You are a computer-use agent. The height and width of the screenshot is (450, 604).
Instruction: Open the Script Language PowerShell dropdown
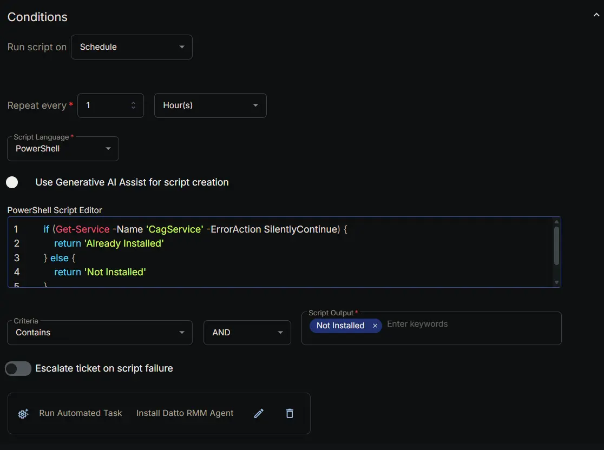pos(63,149)
